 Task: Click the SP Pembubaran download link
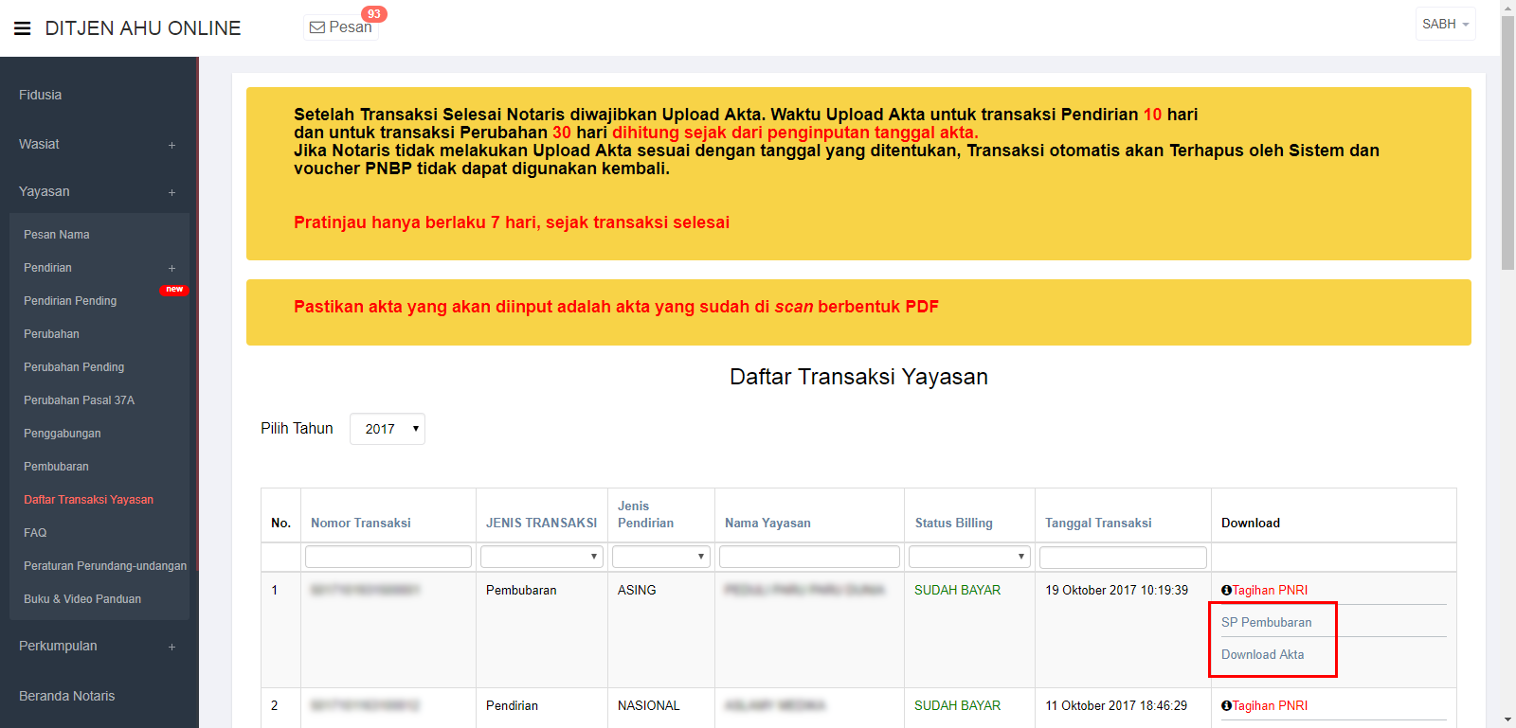[1266, 622]
